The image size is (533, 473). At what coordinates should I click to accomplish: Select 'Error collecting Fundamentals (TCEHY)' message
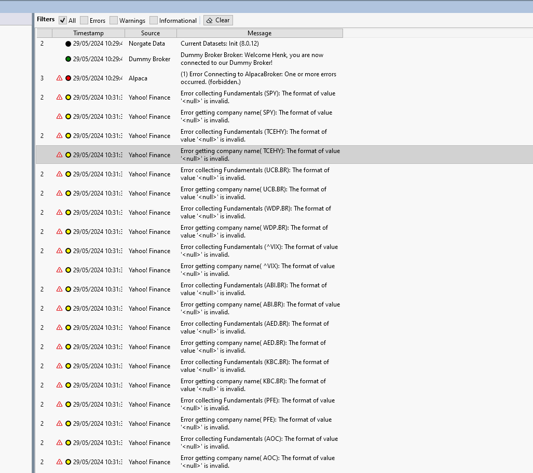click(254, 135)
